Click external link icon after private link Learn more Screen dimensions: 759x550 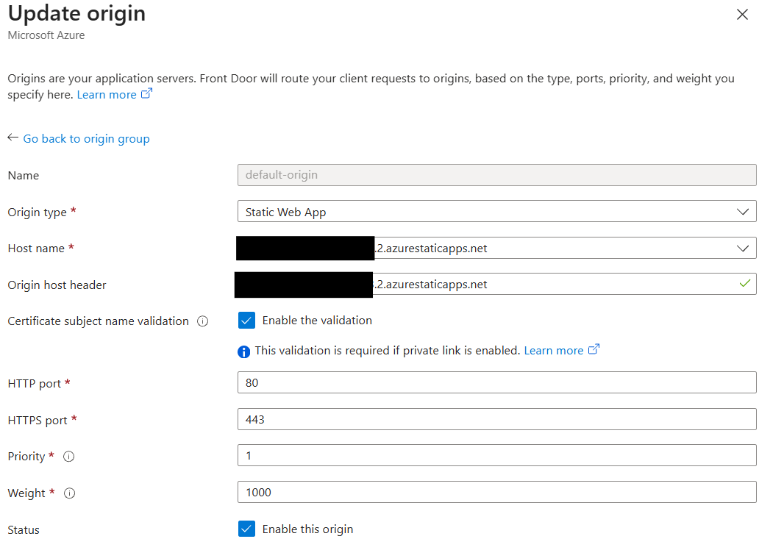[x=594, y=349]
